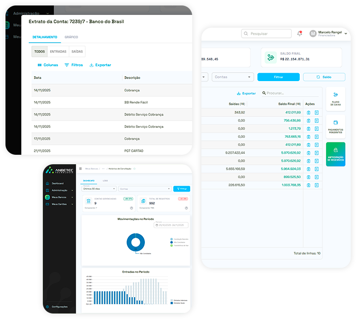Click the Saldo refresh button
The width and height of the screenshot is (356, 319).
click(x=324, y=77)
